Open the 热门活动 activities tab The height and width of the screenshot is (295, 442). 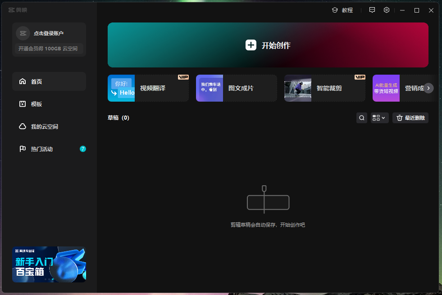pos(49,149)
